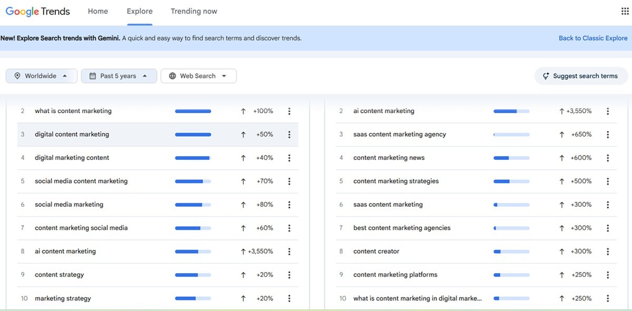Screen dimensions: 632x311
Task: Open options menu for 'content strategy'
Action: point(289,275)
